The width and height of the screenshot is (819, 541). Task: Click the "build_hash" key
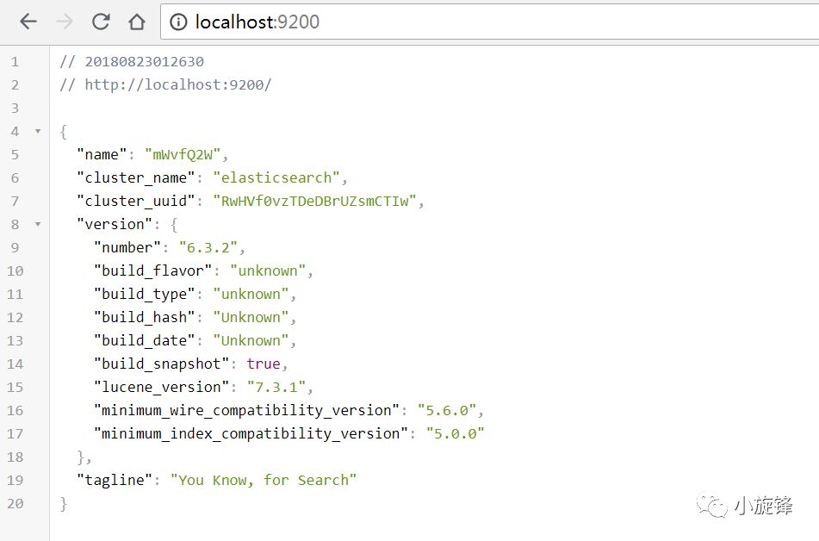(x=145, y=317)
